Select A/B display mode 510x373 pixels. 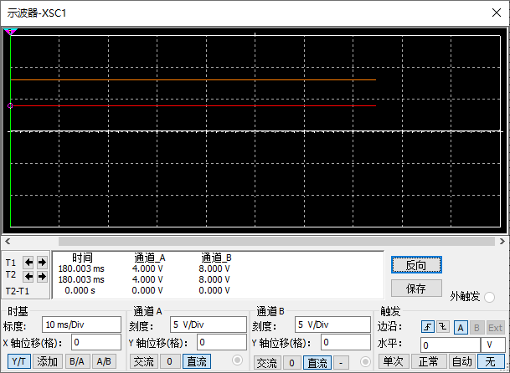(x=104, y=361)
